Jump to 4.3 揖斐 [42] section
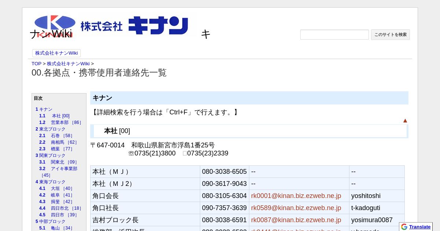 (x=57, y=202)
